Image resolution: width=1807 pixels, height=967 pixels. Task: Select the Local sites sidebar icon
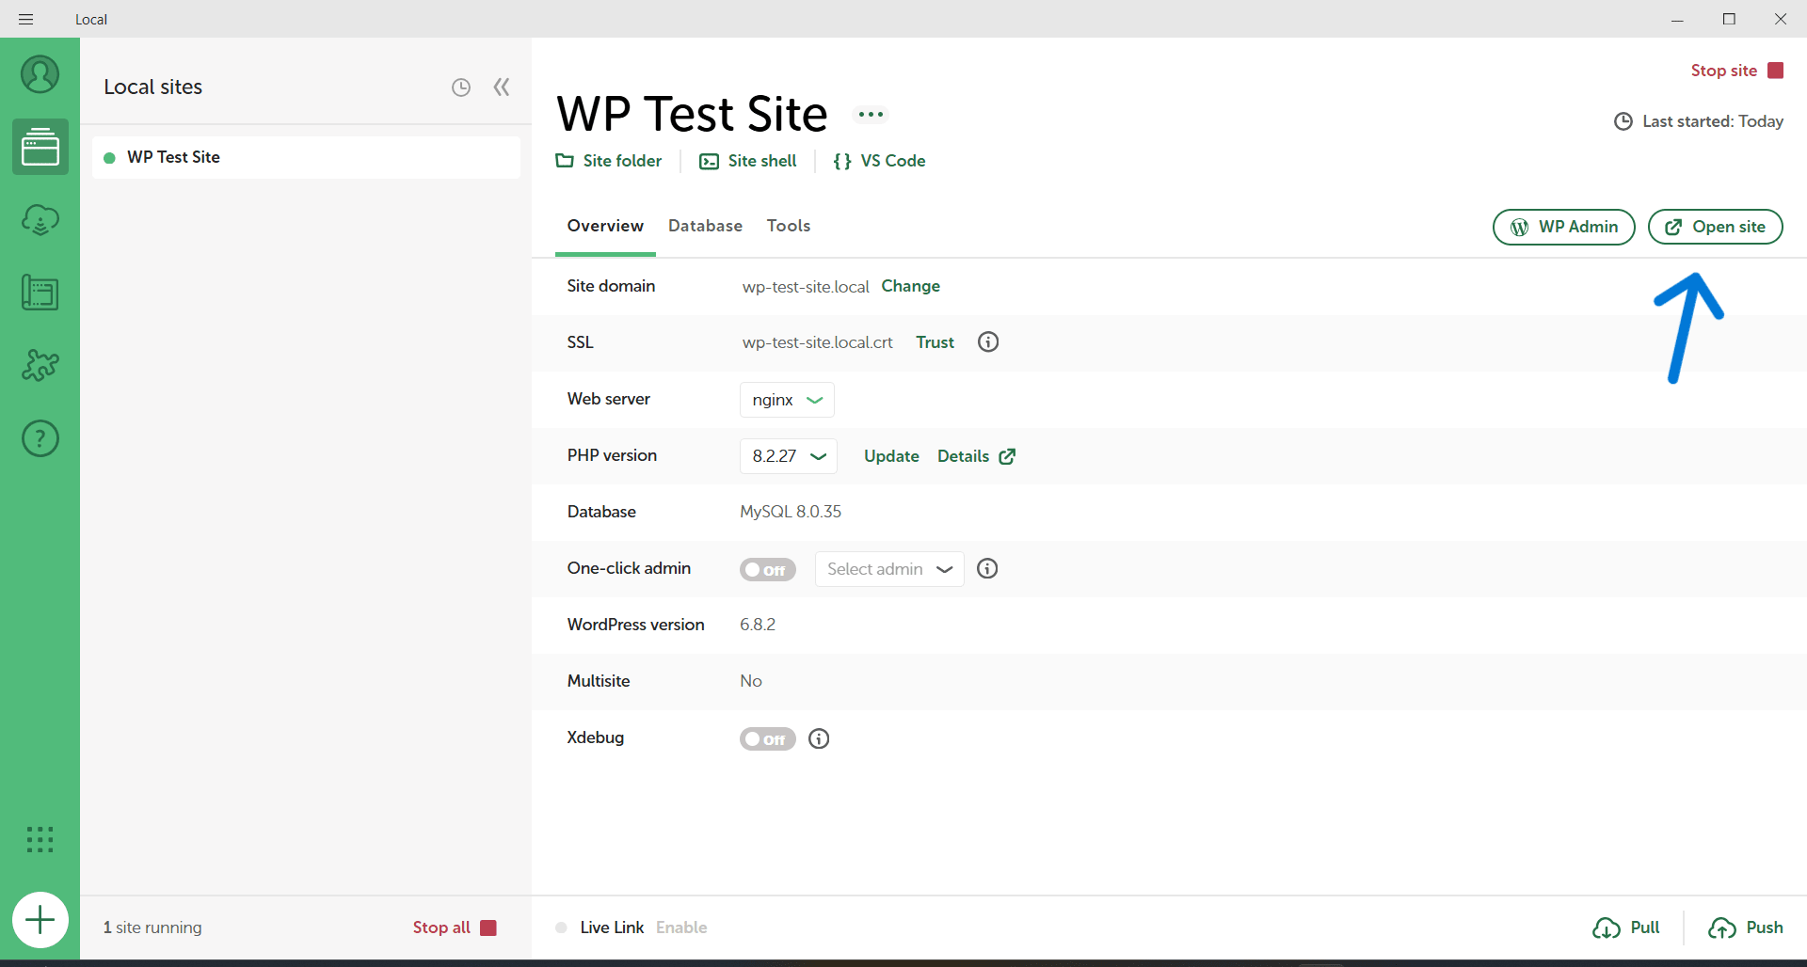coord(40,147)
